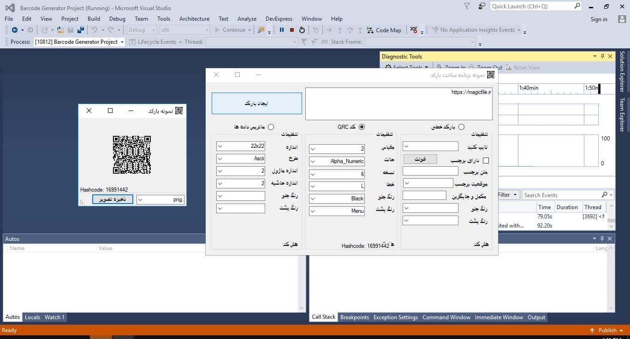The width and height of the screenshot is (630, 339).
Task: Close the Diagnostic Tools panel
Action: point(610,56)
